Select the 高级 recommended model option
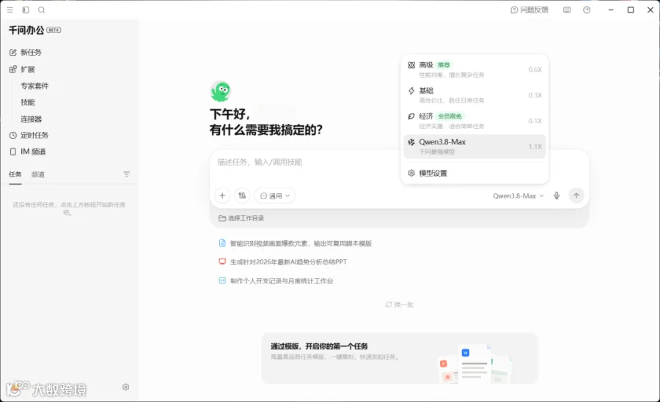This screenshot has height=402, width=660. pyautogui.click(x=474, y=70)
